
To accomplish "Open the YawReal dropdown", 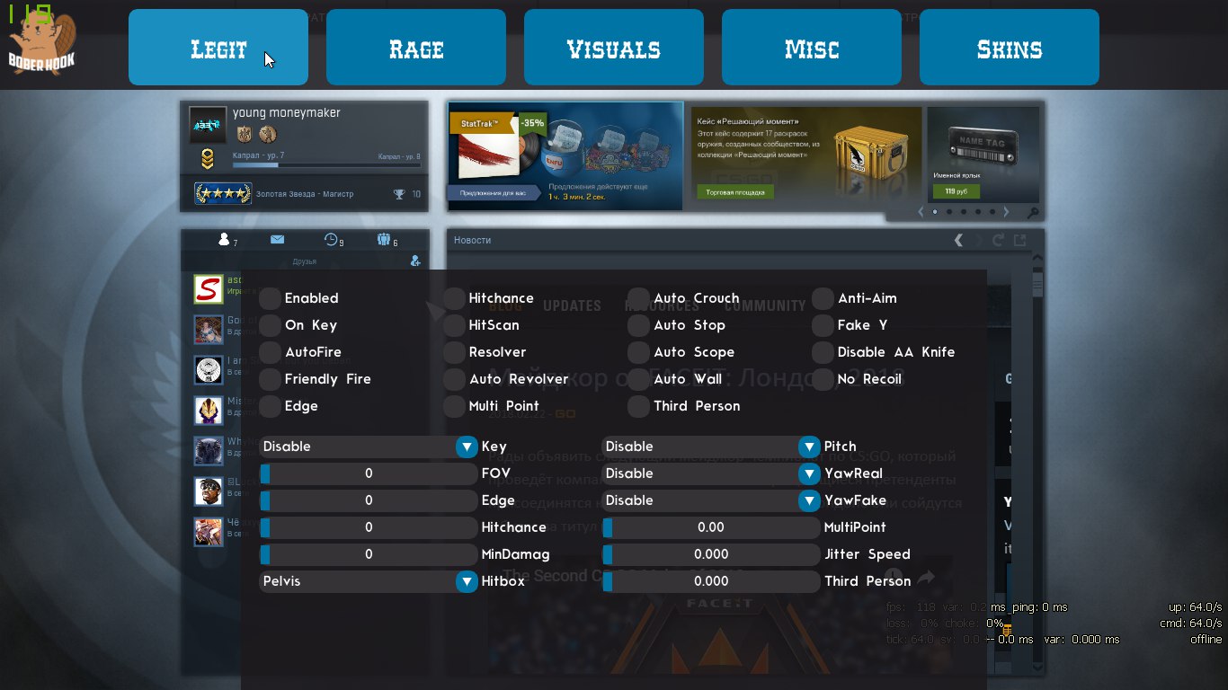I will tap(711, 473).
